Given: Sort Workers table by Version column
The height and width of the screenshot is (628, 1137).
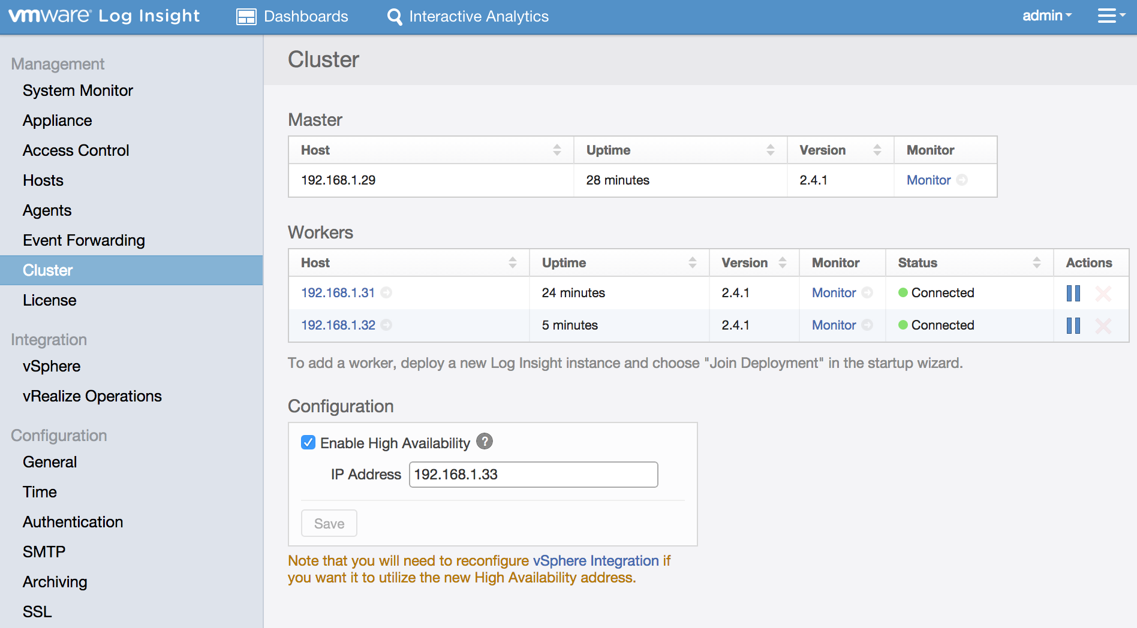Looking at the screenshot, I should 782,263.
